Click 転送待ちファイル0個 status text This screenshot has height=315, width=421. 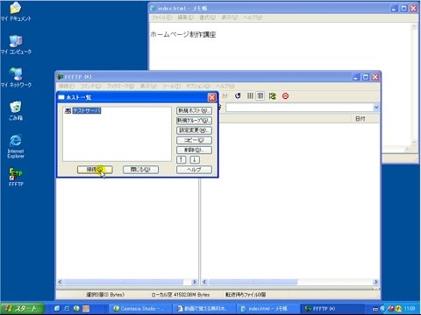[x=246, y=295]
